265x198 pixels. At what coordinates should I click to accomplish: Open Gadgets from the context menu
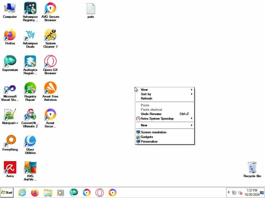[165, 137]
